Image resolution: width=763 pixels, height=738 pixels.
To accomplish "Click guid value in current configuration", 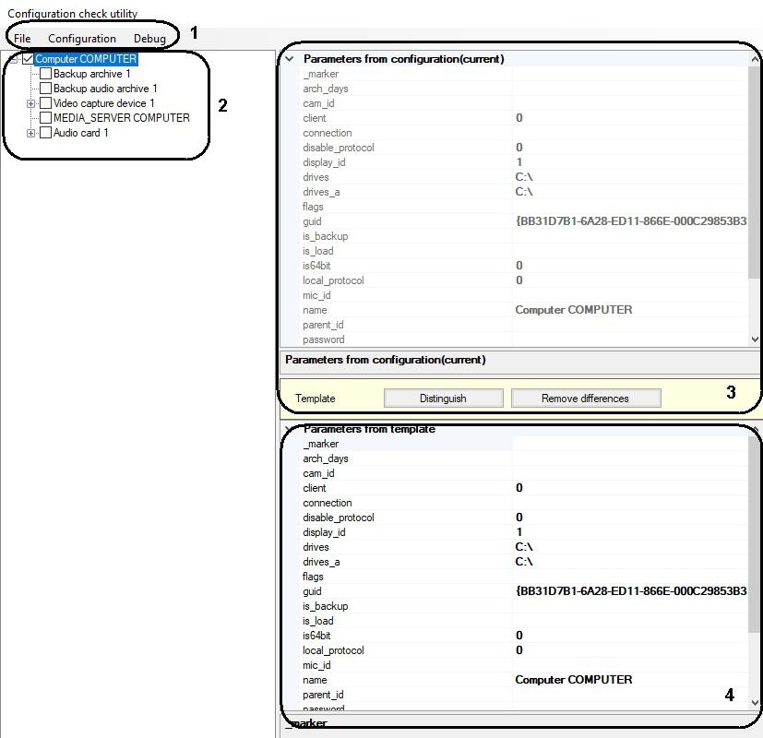I will pyautogui.click(x=631, y=221).
